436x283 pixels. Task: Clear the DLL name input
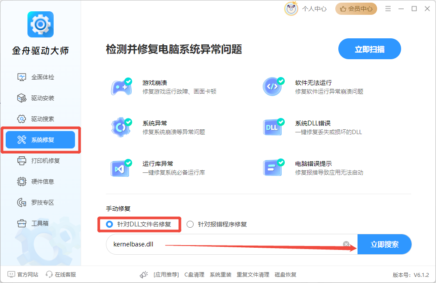point(346,244)
